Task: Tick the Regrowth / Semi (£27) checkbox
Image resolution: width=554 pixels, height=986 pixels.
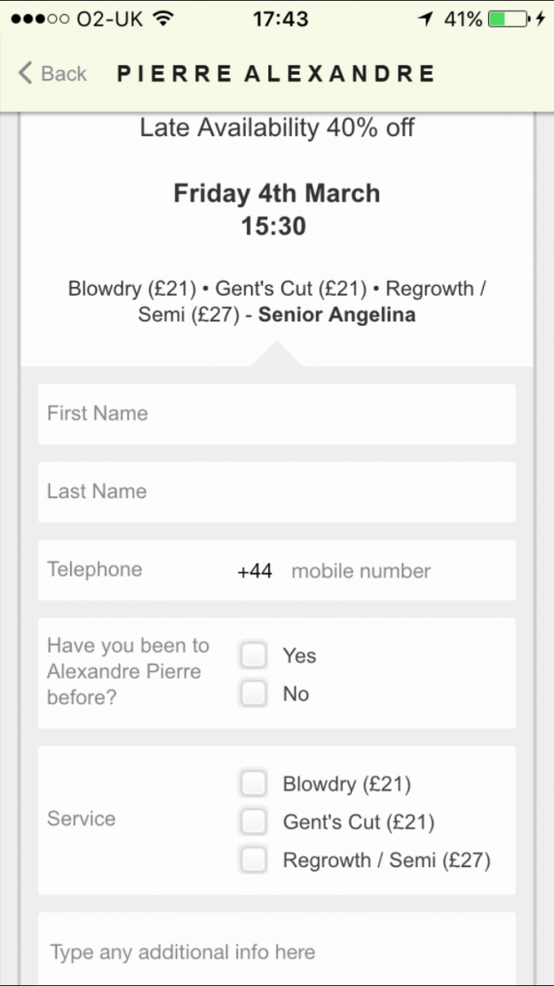Action: [254, 860]
